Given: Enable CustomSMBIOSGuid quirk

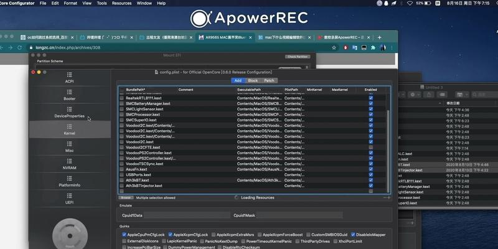Looking at the screenshot, I should coord(308,235).
